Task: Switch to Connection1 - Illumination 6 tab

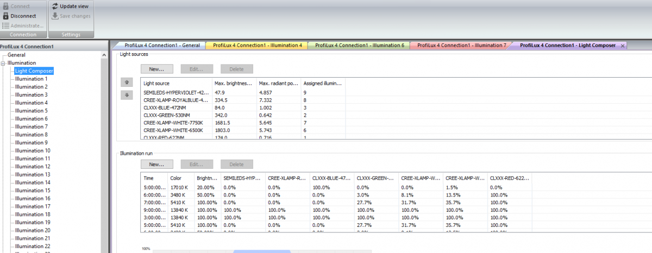Action: coord(359,46)
